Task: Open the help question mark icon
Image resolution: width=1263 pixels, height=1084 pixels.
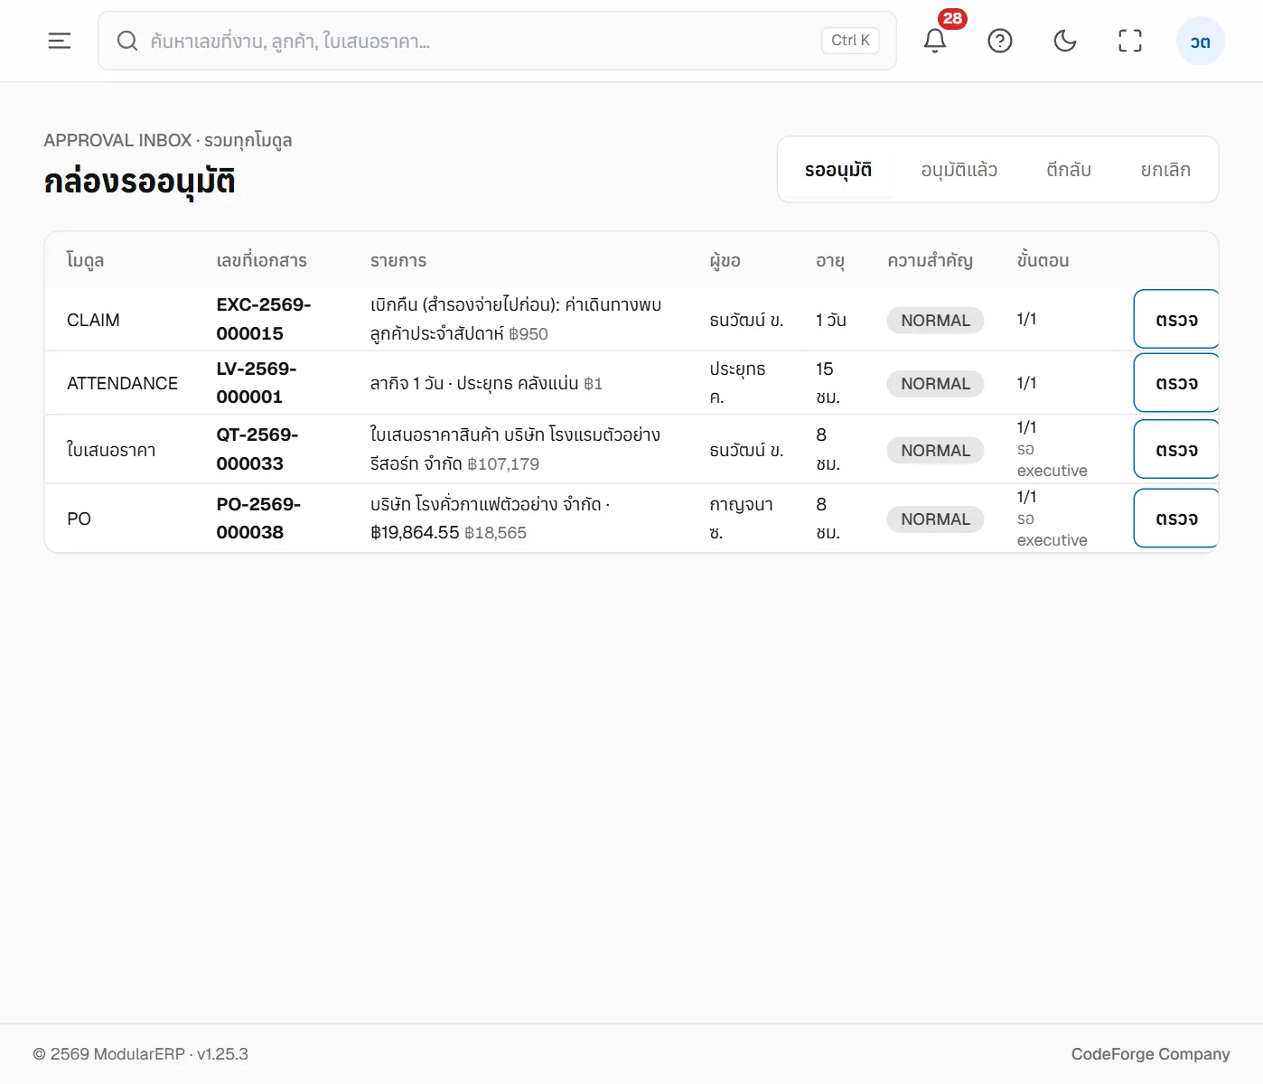Action: click(x=1000, y=41)
